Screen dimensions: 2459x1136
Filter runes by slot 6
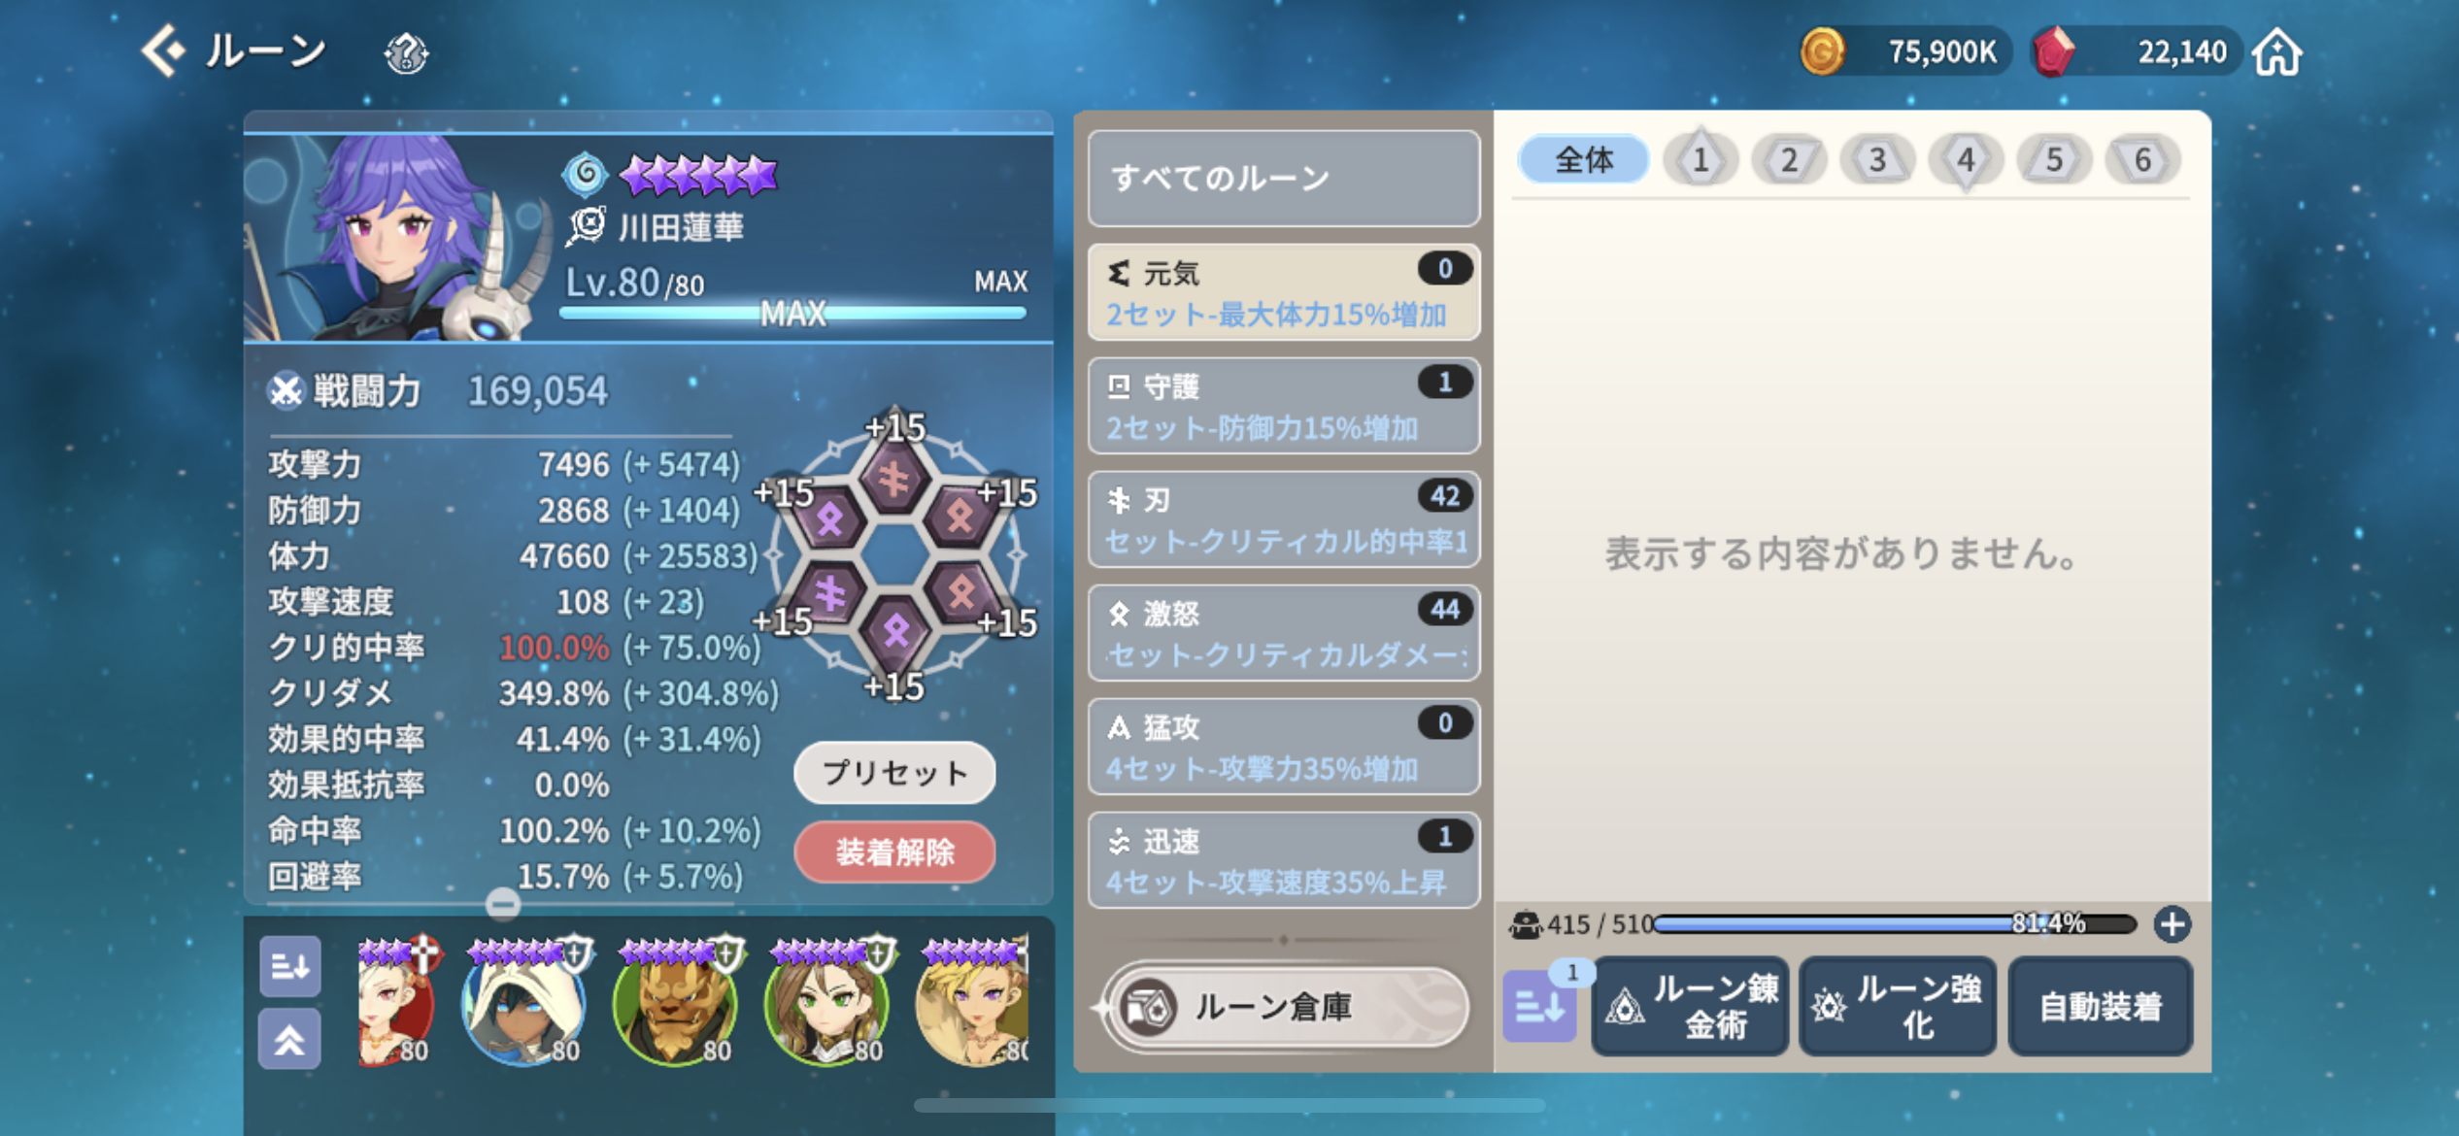tap(2142, 159)
